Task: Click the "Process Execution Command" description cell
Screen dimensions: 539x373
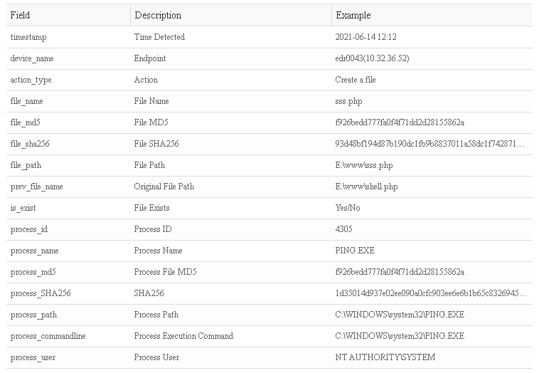Action: 183,336
